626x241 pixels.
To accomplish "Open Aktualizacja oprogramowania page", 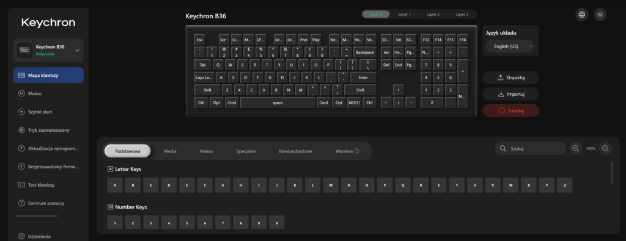I will pyautogui.click(x=48, y=149).
